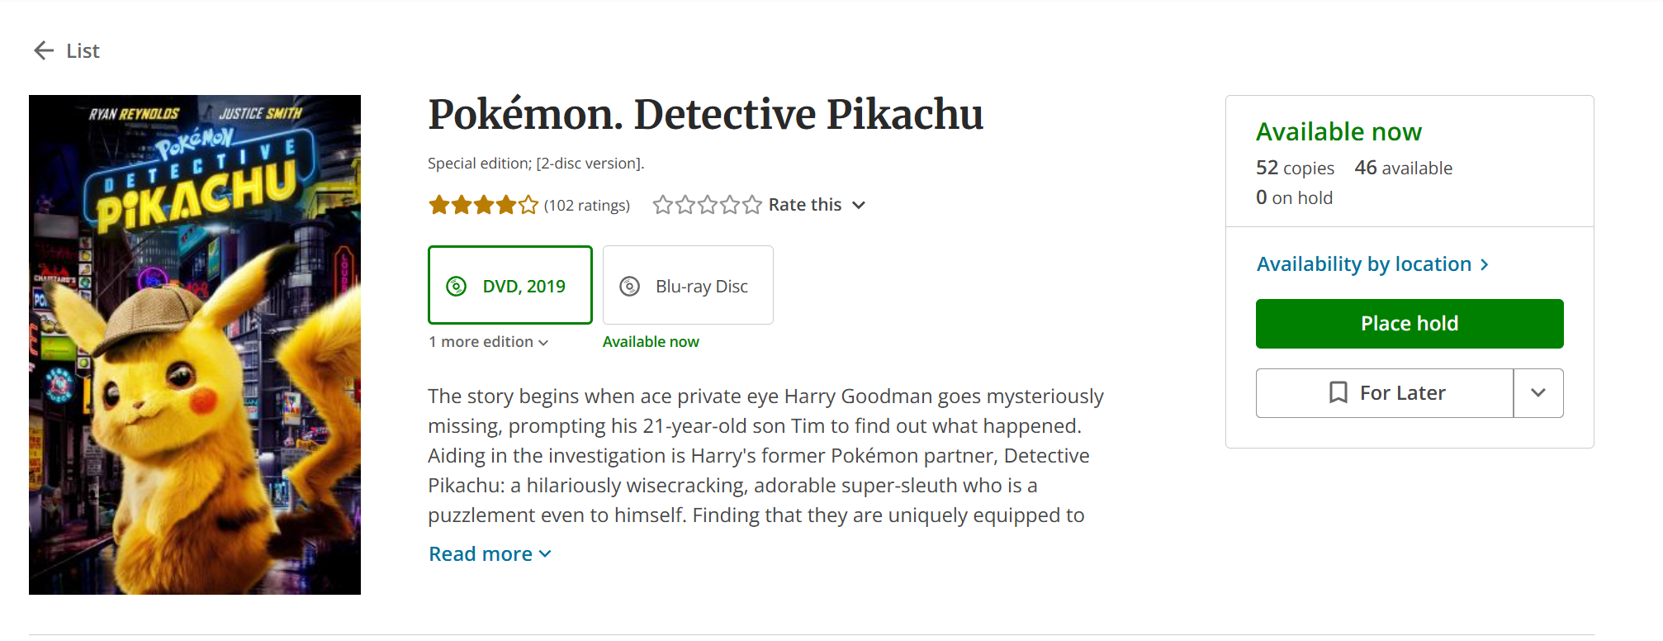Go back to List
This screenshot has width=1663, height=641.
[82, 51]
